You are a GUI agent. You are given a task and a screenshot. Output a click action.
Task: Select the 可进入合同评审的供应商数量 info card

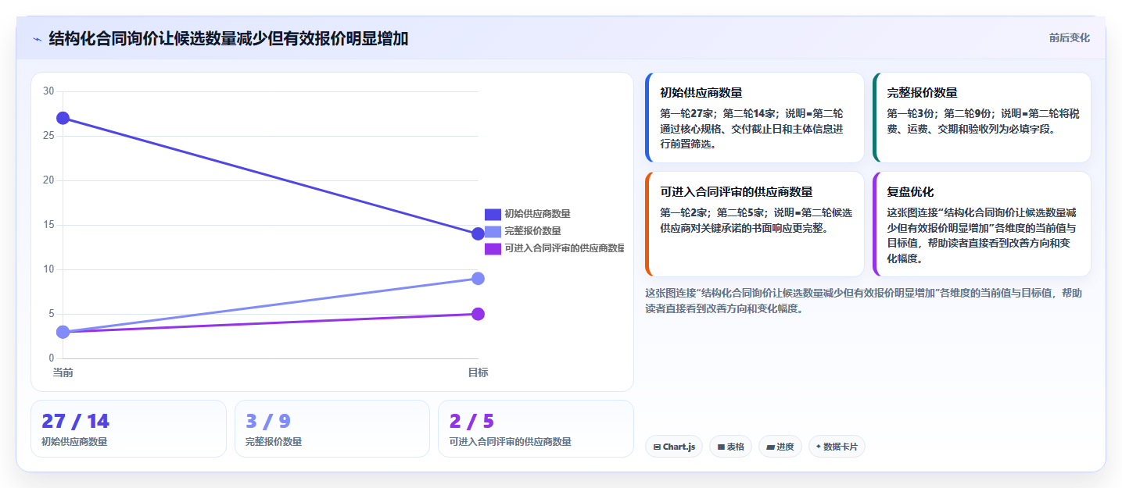pos(755,224)
